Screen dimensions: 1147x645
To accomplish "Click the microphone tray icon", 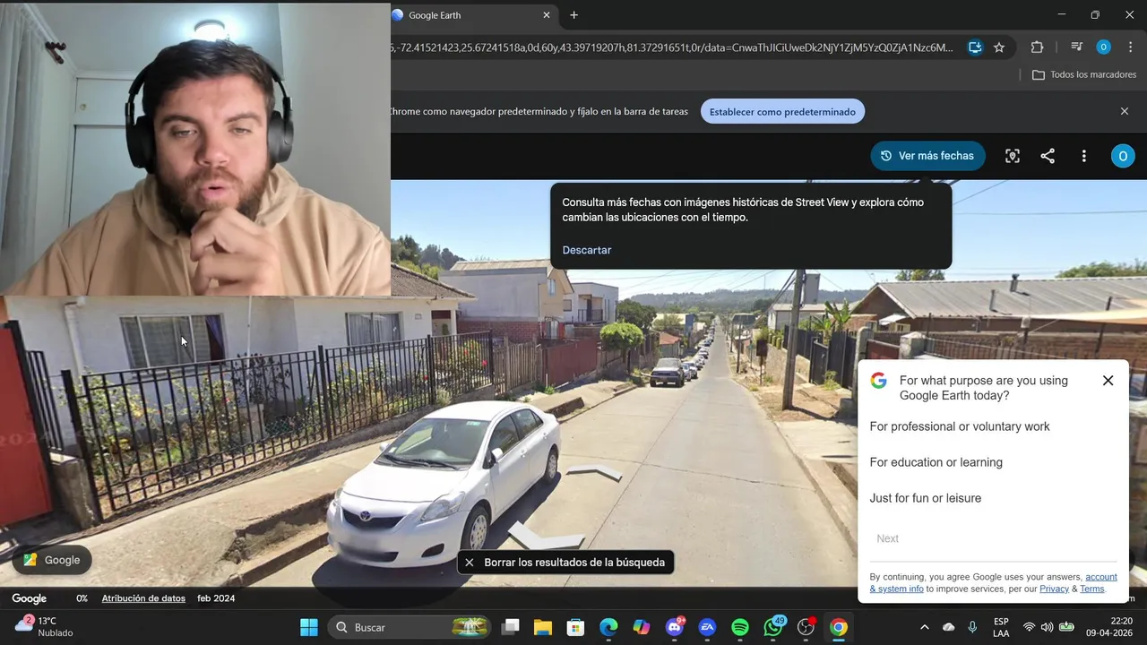I will (x=972, y=627).
